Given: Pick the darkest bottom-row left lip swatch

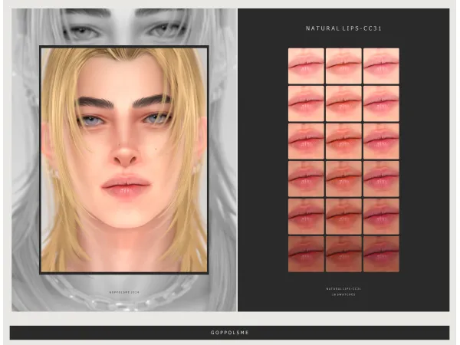Looking at the screenshot, I should [x=306, y=254].
